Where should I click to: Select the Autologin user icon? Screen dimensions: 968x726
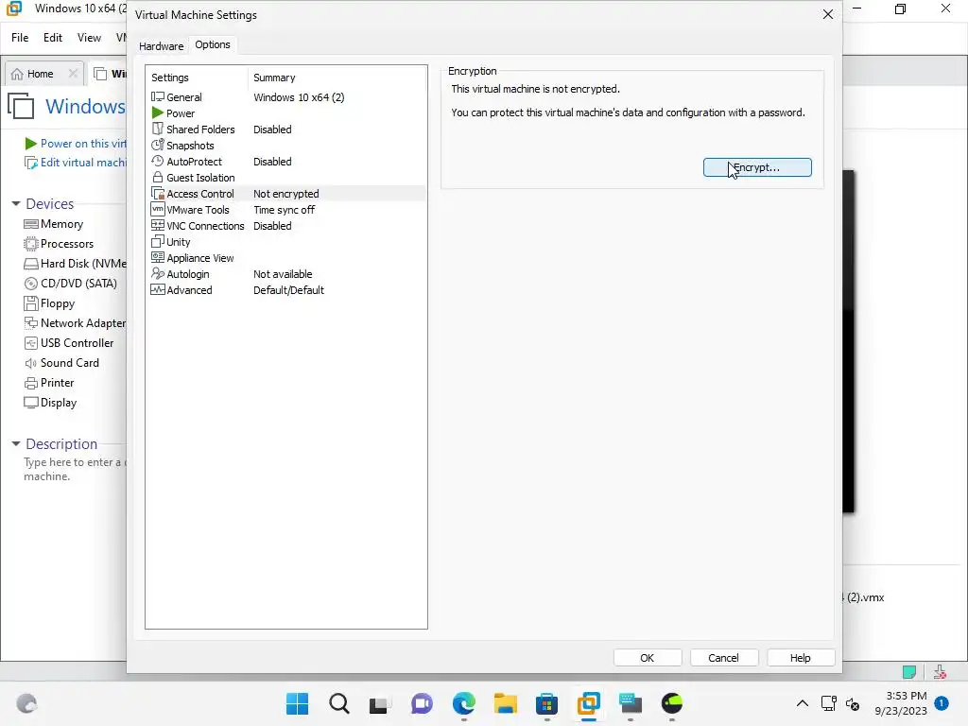pos(158,273)
